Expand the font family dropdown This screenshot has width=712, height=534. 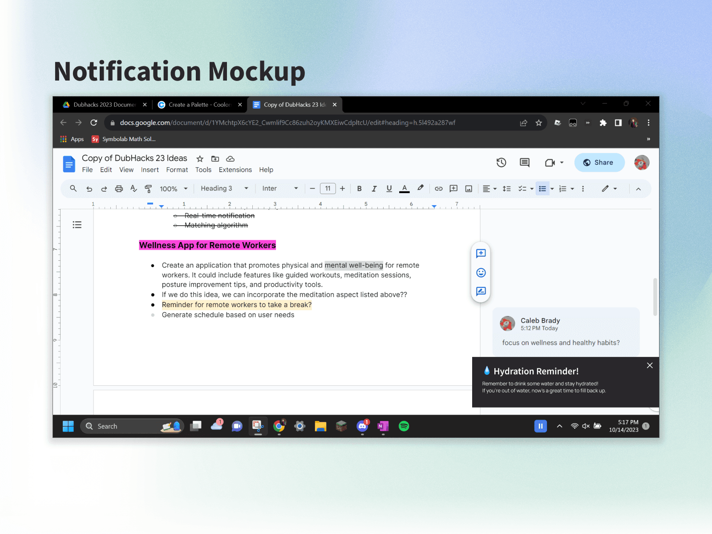click(x=280, y=188)
